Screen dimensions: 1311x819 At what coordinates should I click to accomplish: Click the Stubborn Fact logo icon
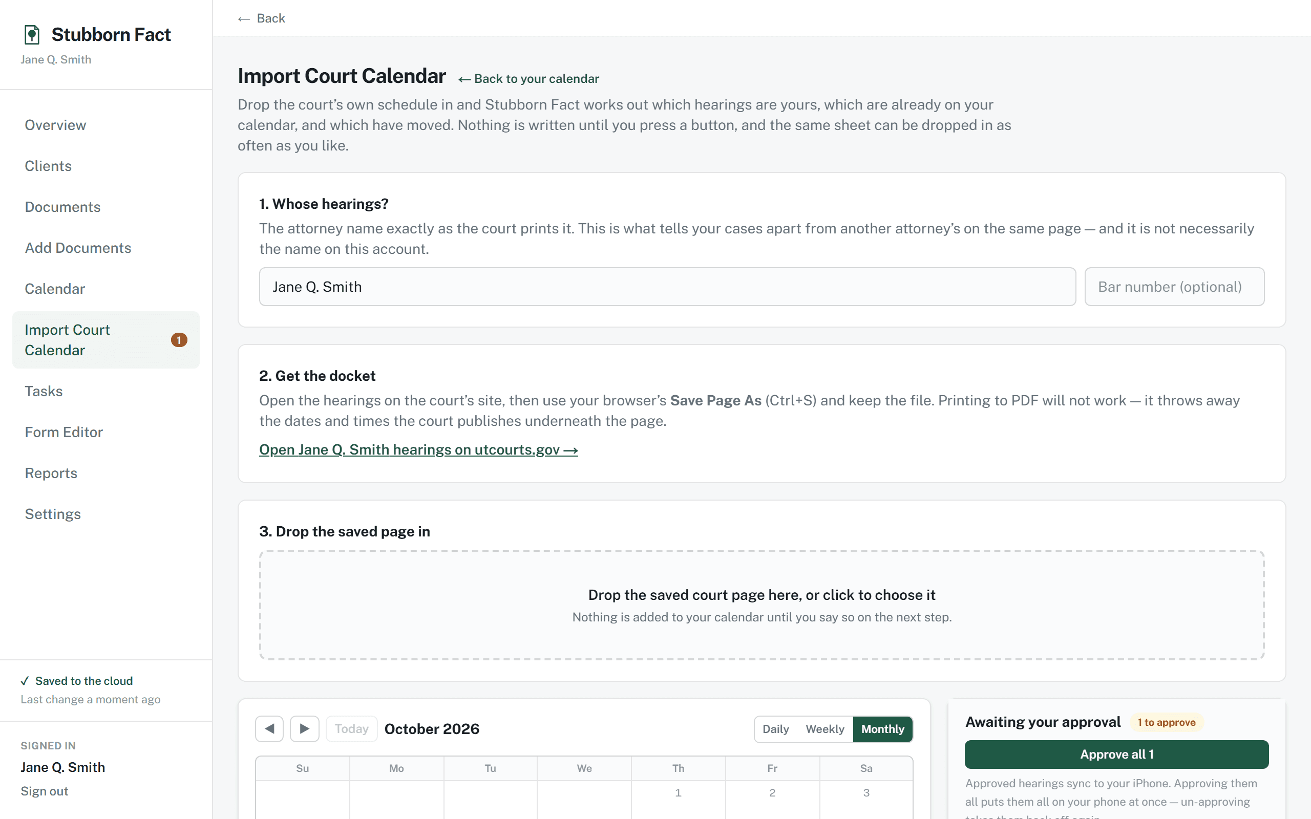[x=32, y=35]
